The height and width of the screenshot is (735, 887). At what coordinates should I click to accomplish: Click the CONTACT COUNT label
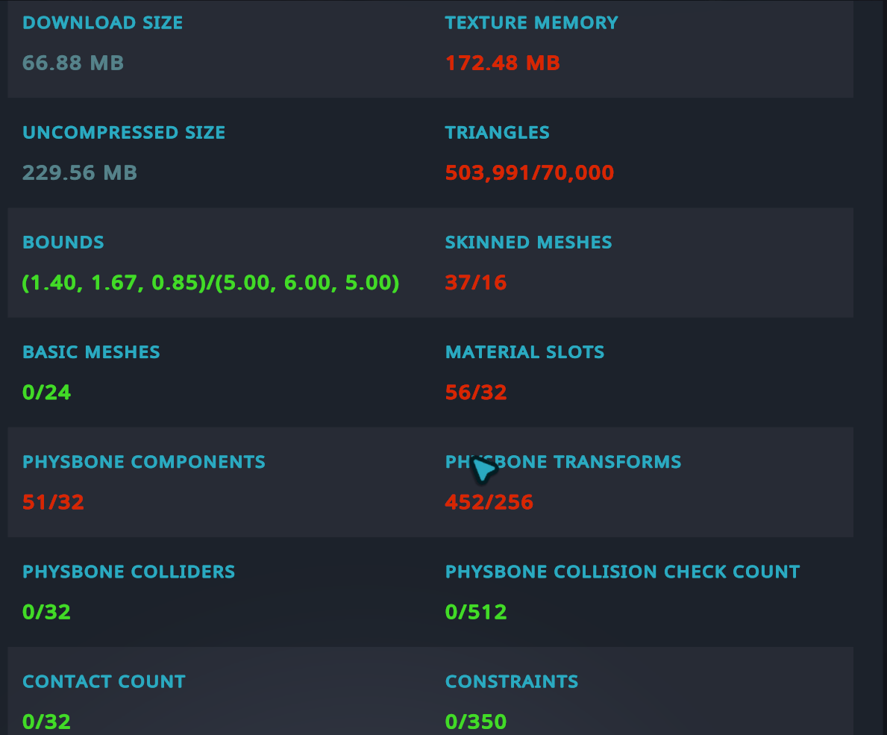point(104,681)
